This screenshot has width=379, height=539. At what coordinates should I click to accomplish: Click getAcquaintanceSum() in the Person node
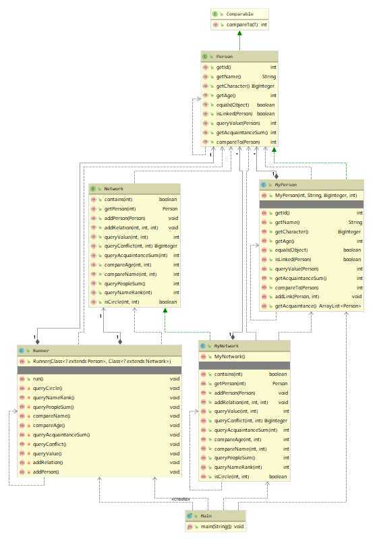click(242, 132)
